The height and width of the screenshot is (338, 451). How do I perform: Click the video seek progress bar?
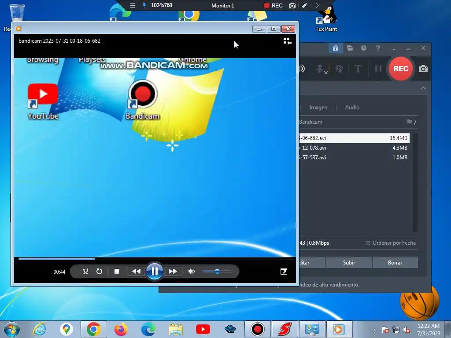(155, 259)
